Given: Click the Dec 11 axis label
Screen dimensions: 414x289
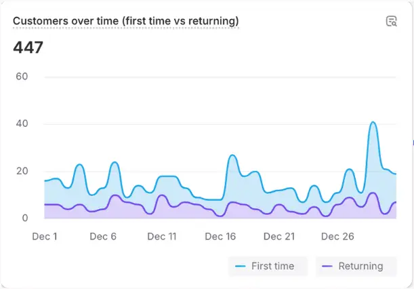Looking at the screenshot, I should point(162,237).
